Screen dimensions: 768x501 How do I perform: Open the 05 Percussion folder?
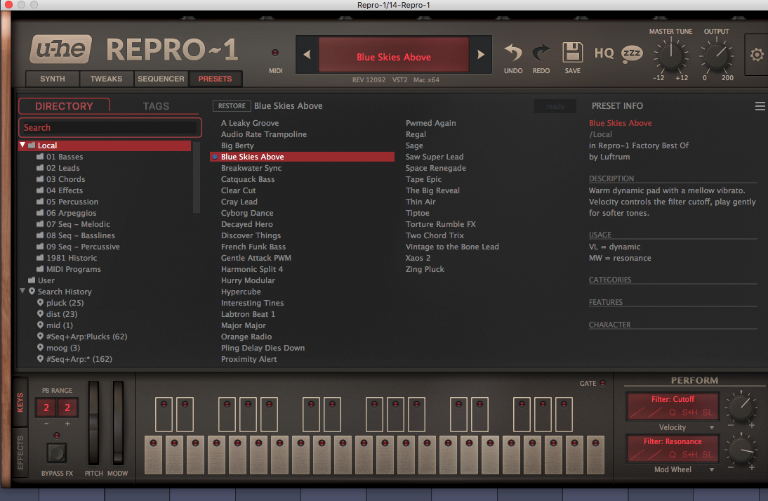(72, 202)
